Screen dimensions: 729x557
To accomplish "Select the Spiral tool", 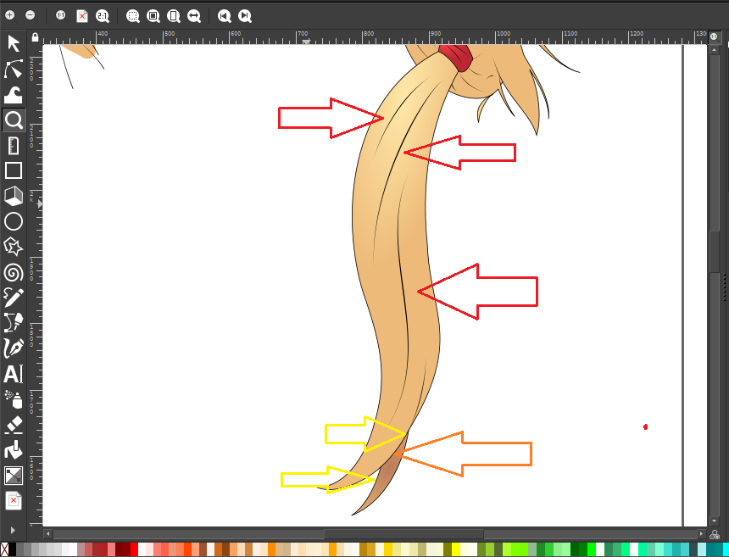I will coord(13,272).
